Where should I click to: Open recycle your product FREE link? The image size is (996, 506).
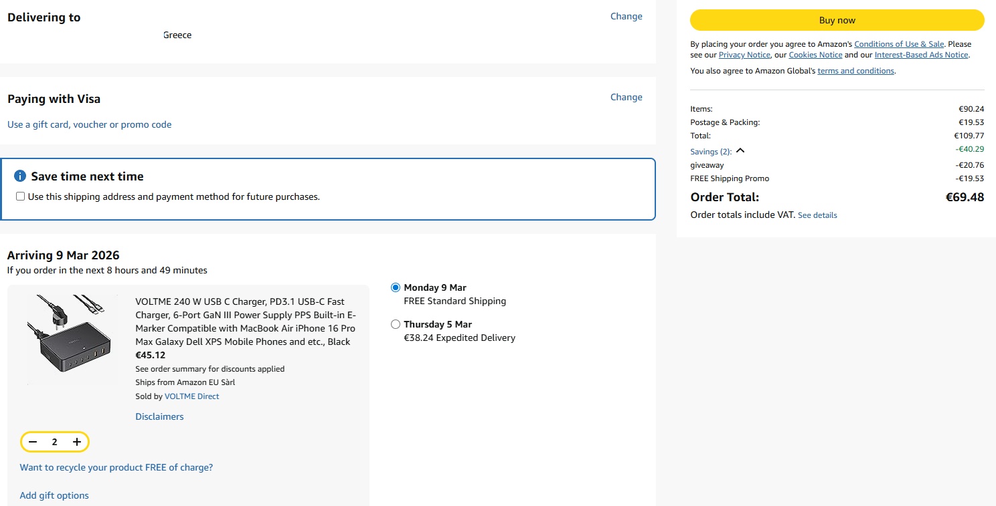116,467
